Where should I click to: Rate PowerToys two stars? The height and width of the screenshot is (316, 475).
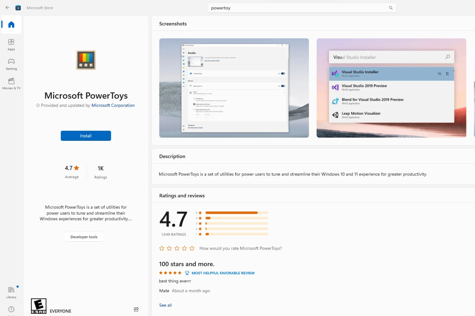[x=169, y=248]
